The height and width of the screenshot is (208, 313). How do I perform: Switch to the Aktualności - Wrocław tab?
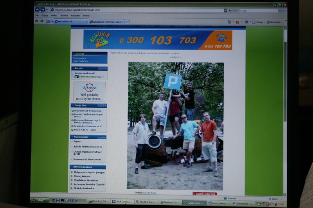pos(108,22)
